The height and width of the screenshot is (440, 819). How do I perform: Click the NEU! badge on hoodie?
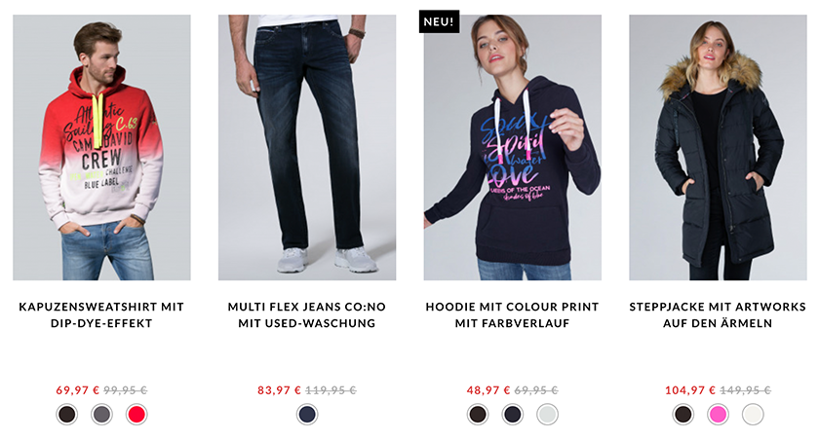pyautogui.click(x=439, y=21)
